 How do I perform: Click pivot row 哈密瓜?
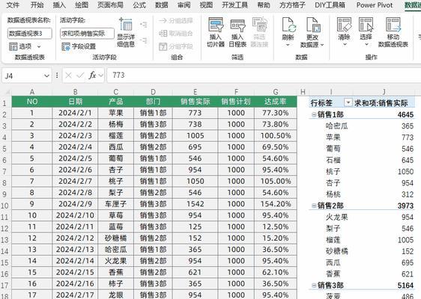pos(336,126)
